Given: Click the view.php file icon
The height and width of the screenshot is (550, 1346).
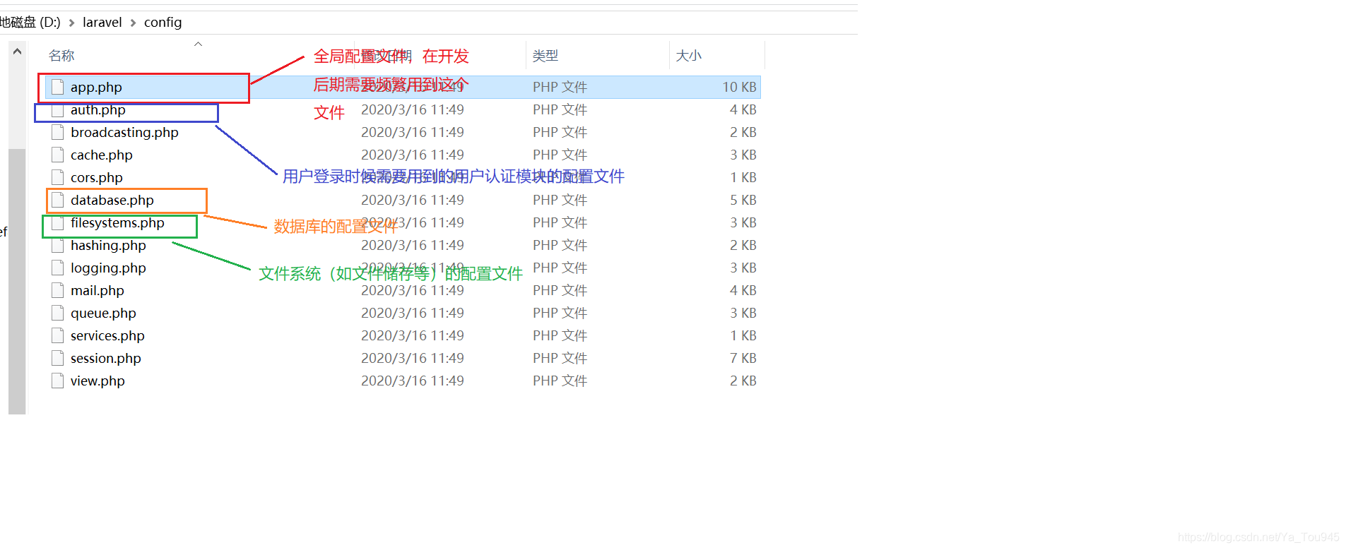Looking at the screenshot, I should pos(58,381).
